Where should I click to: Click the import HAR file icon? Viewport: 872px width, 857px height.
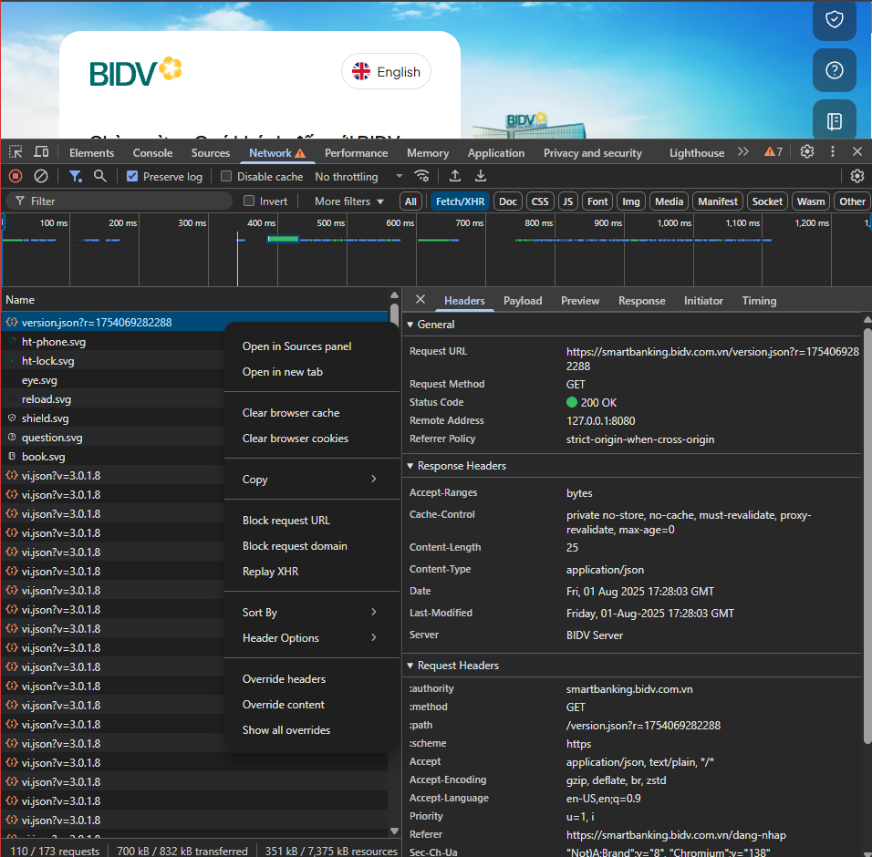pos(455,176)
